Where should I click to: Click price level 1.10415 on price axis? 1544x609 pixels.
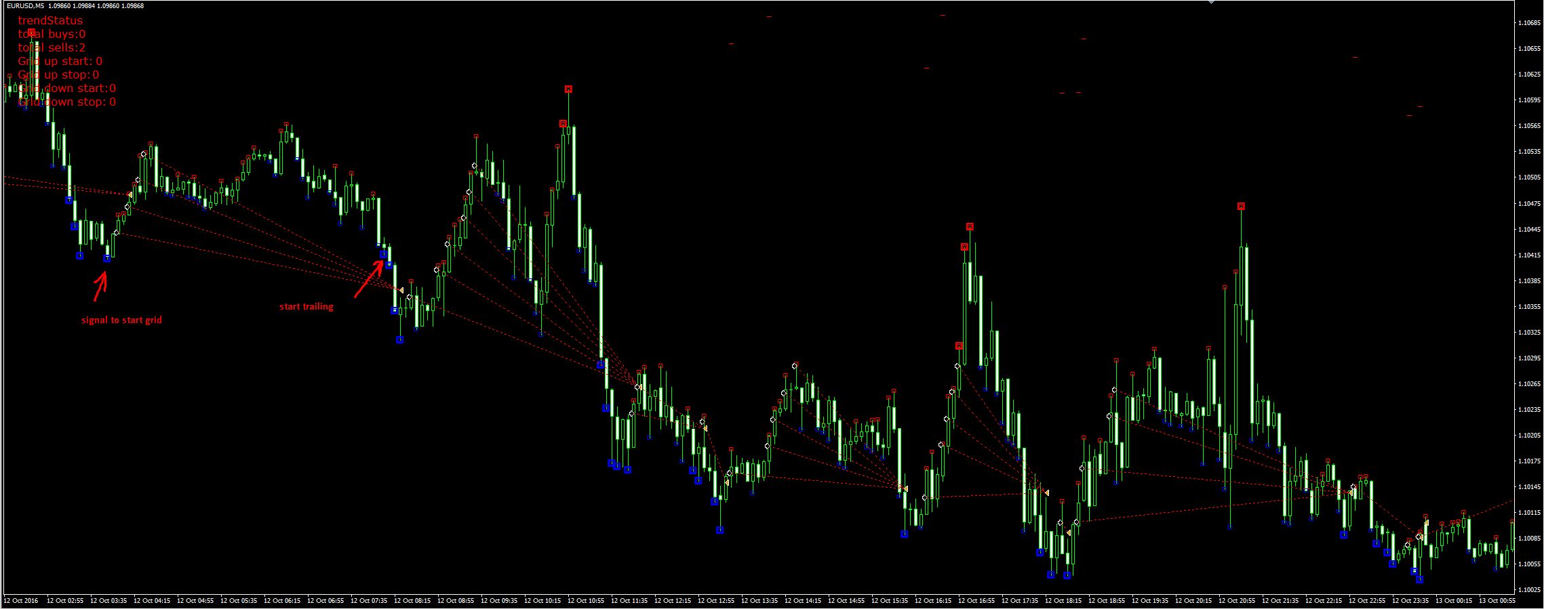click(1528, 255)
